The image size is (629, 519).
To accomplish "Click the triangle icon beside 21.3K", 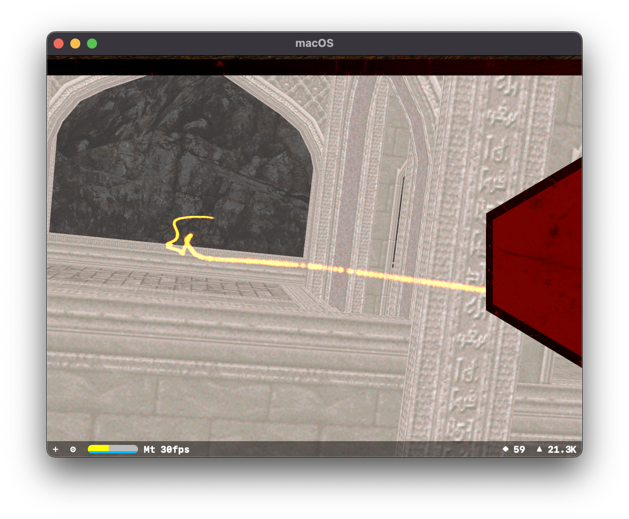I will click(540, 449).
